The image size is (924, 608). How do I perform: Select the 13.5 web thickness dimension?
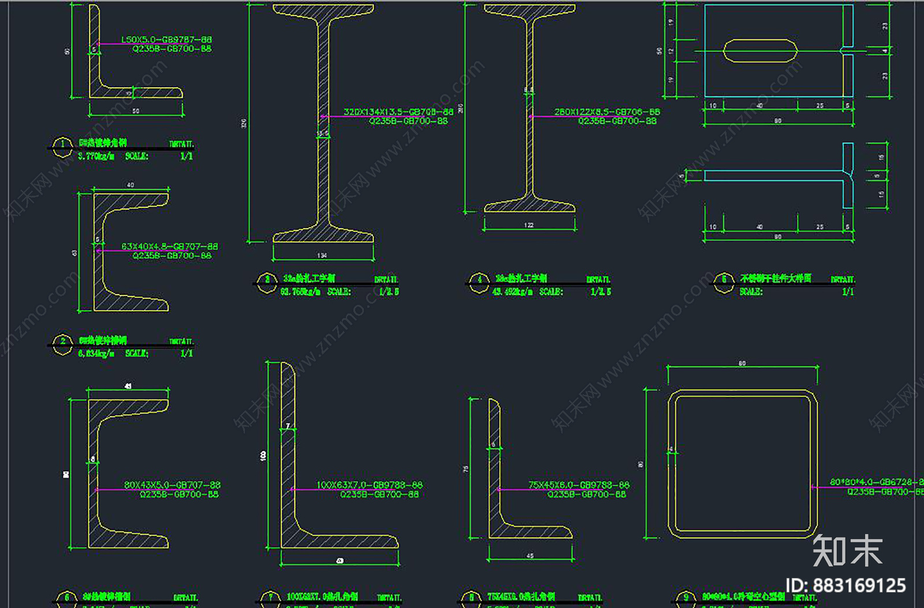coord(322,134)
